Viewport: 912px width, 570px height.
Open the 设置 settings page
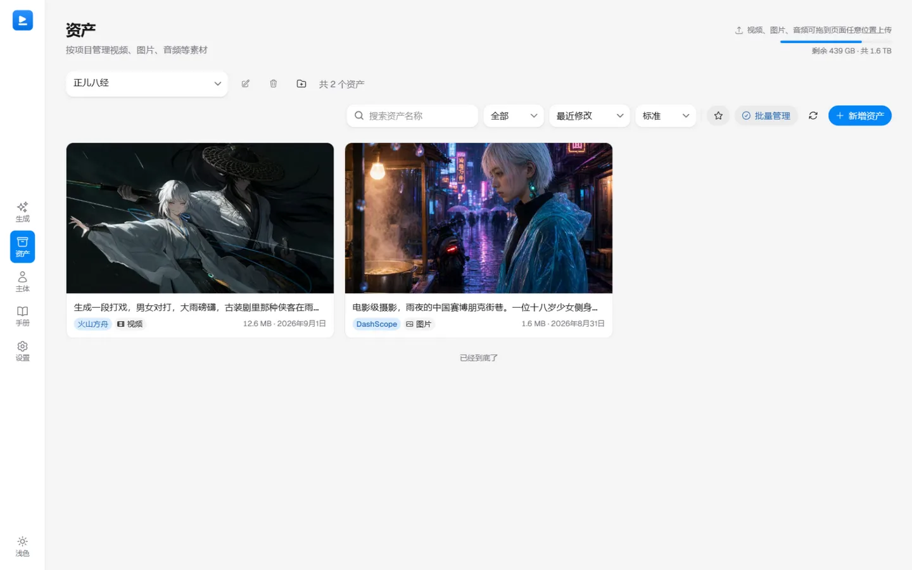[22, 351]
